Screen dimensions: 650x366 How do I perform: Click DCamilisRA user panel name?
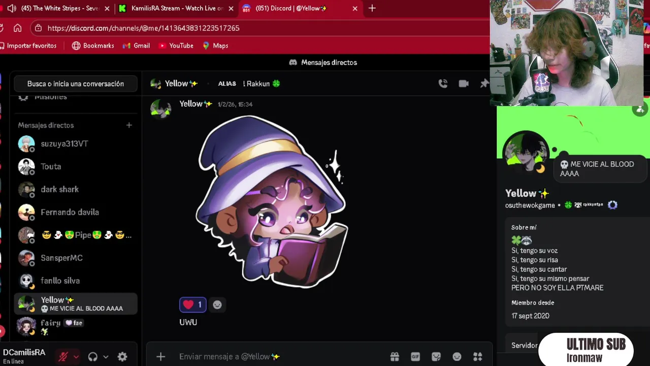point(24,352)
